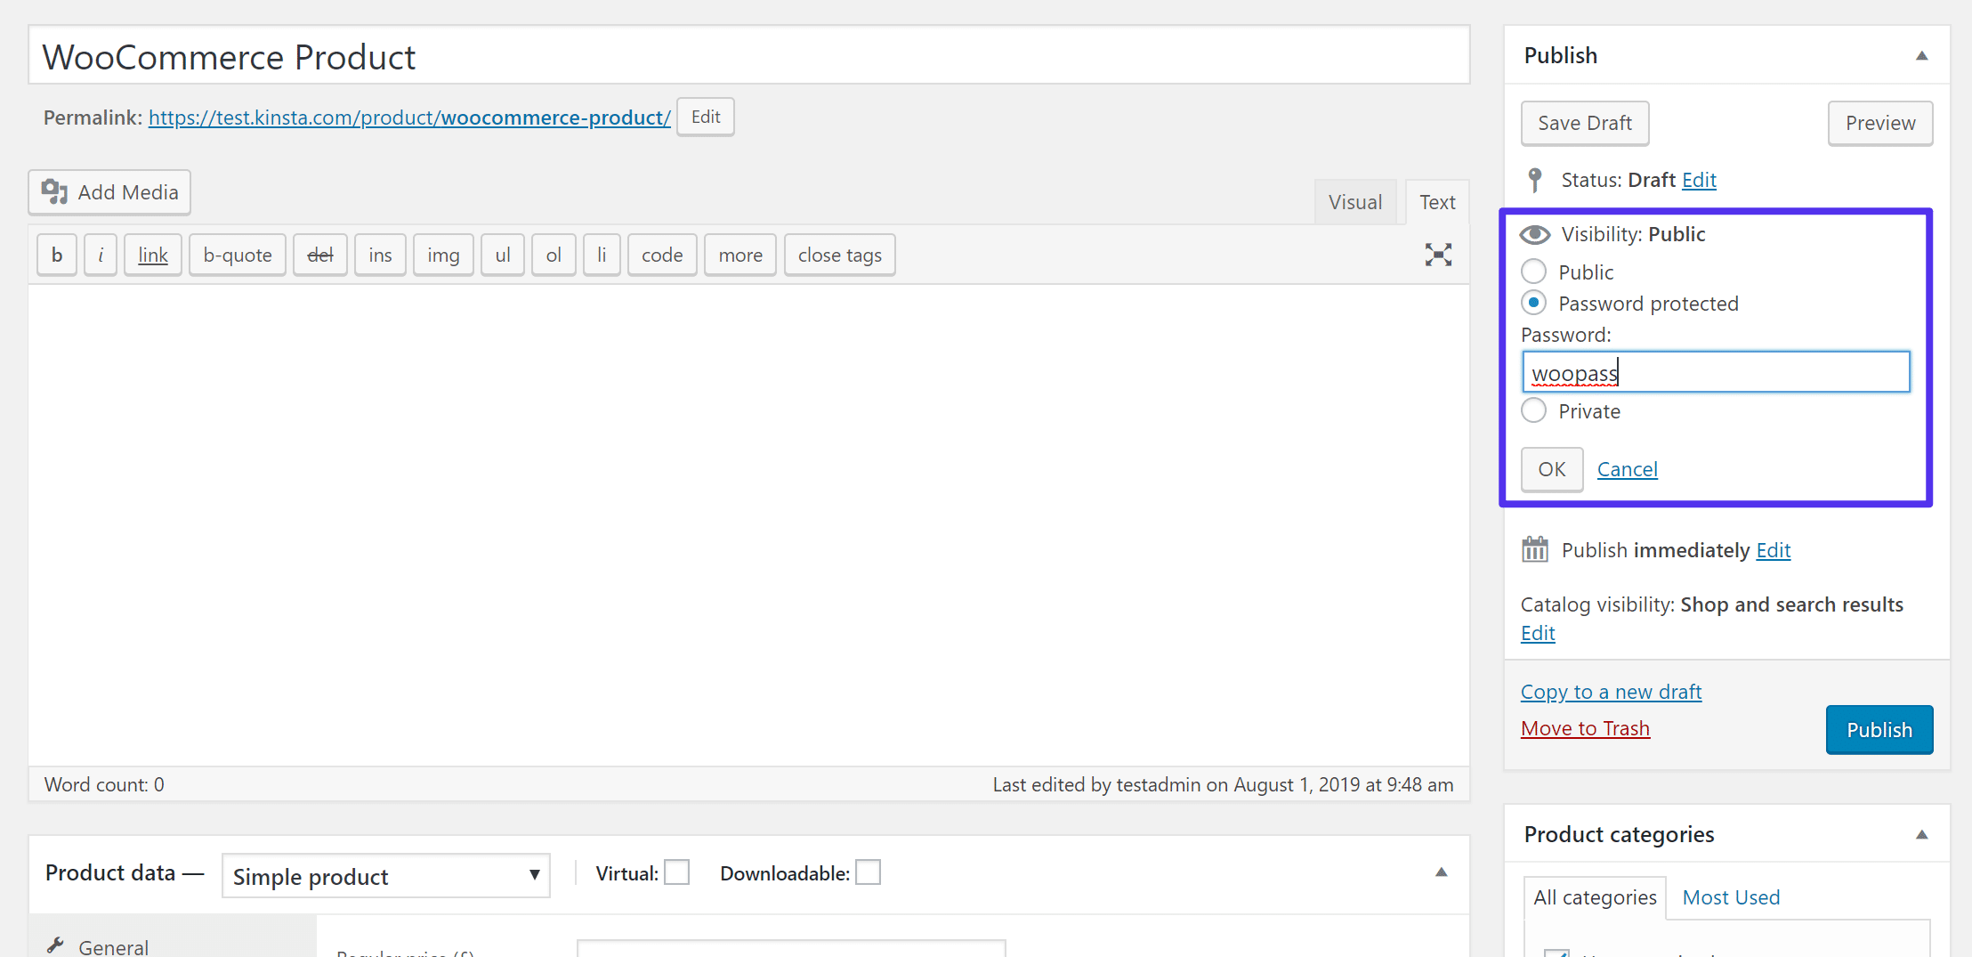Screen dimensions: 1972x957
Task: Check the Downloadable product option
Action: click(868, 872)
